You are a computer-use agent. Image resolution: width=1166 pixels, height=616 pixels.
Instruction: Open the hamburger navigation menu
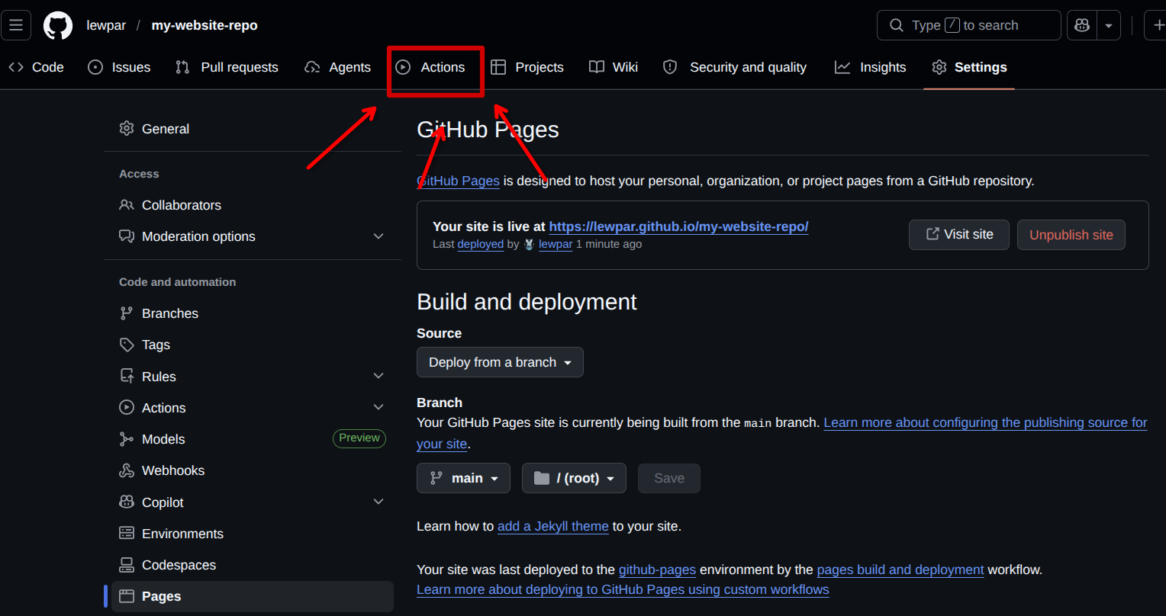click(15, 25)
